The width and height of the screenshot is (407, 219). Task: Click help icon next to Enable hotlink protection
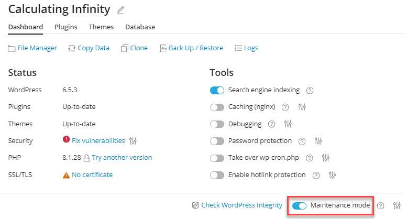point(316,175)
